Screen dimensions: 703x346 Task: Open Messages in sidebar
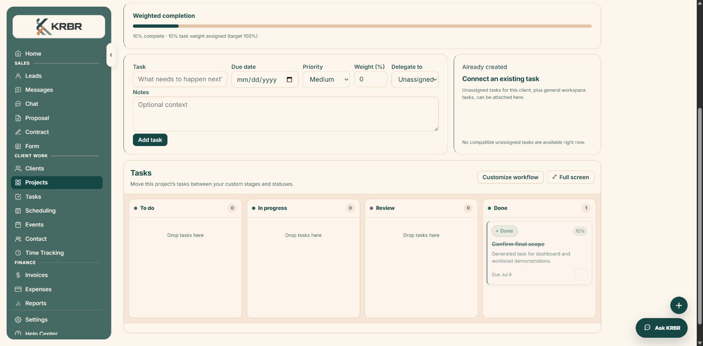(x=57, y=90)
